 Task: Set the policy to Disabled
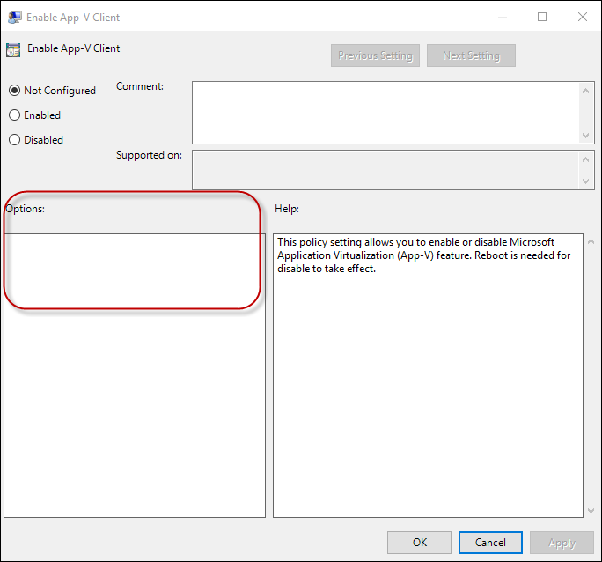point(14,140)
